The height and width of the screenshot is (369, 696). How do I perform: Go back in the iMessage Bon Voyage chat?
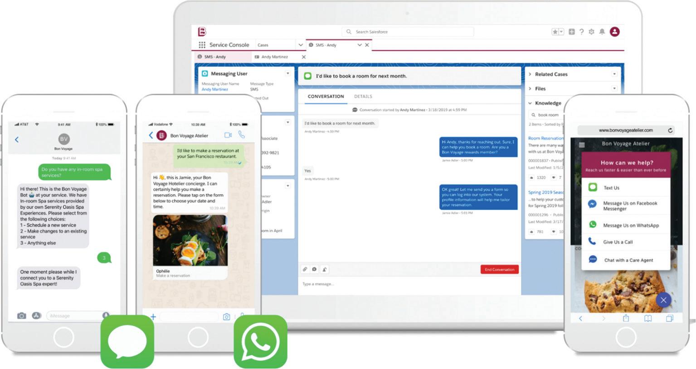(17, 139)
